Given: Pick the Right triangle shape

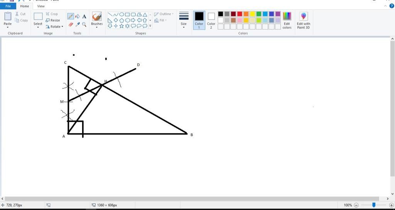Looking at the screenshot, I should click(x=110, y=20).
